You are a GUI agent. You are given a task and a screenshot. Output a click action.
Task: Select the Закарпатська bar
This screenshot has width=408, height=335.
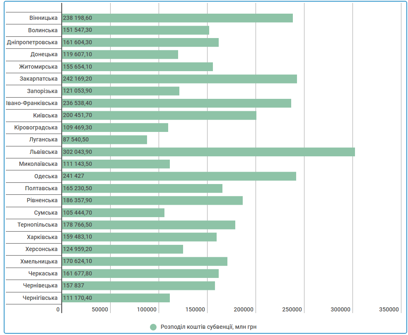[x=179, y=79]
